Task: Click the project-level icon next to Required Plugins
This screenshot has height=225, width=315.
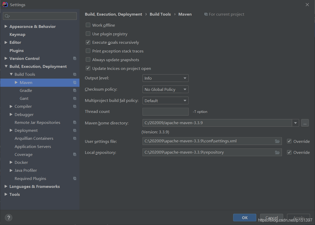Action: click(x=75, y=178)
